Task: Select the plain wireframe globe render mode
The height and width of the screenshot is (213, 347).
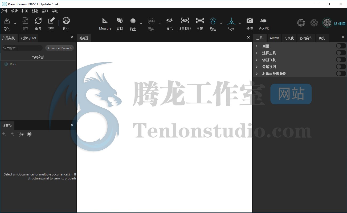Action: (301, 23)
